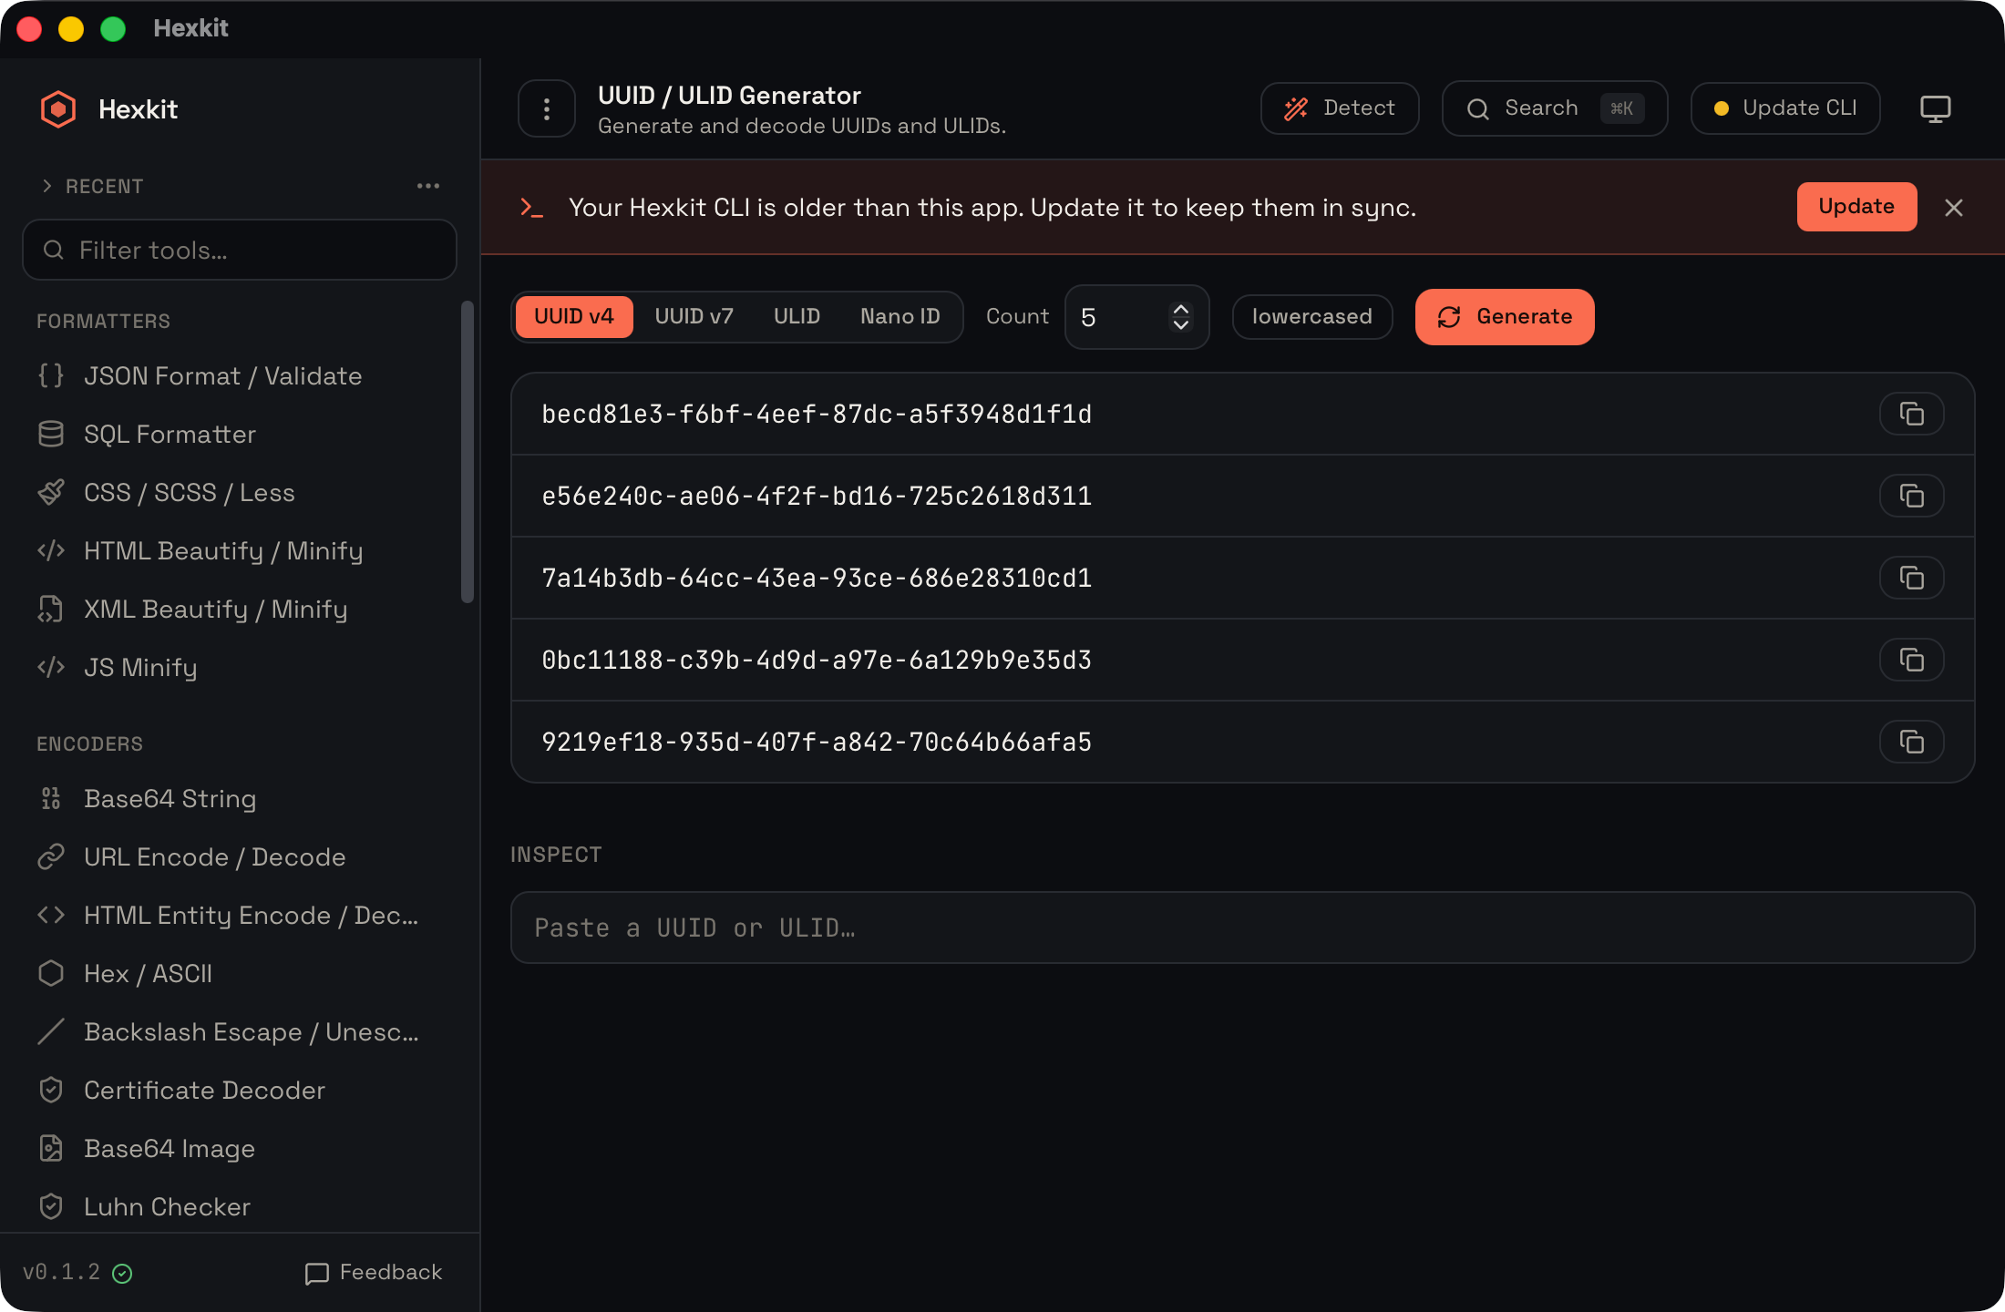
Task: Click the Update CLI status button
Action: coord(1785,108)
